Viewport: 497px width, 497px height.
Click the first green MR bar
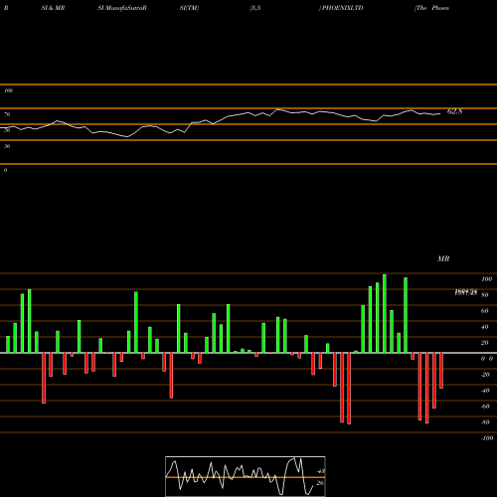point(8,345)
